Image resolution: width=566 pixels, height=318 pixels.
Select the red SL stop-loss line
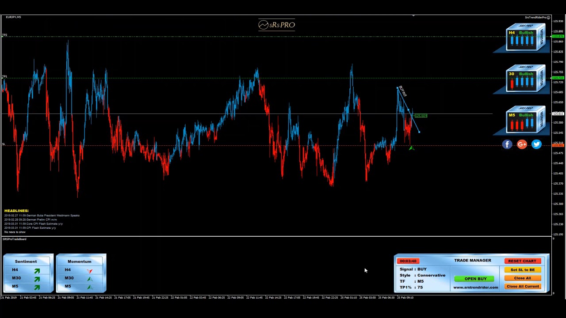pyautogui.click(x=265, y=145)
